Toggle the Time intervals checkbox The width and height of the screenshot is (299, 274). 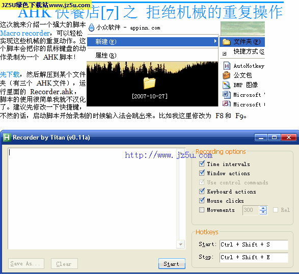click(202, 164)
